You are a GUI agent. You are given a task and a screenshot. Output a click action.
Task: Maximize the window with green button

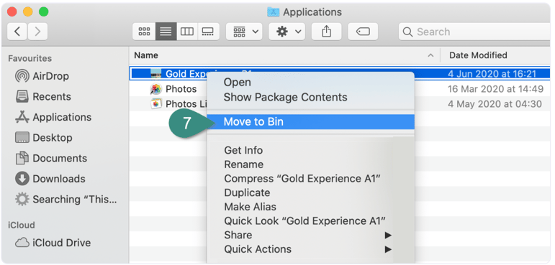[x=43, y=11]
